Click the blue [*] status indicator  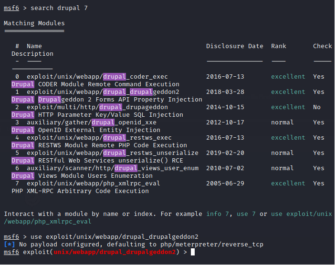click(10, 245)
